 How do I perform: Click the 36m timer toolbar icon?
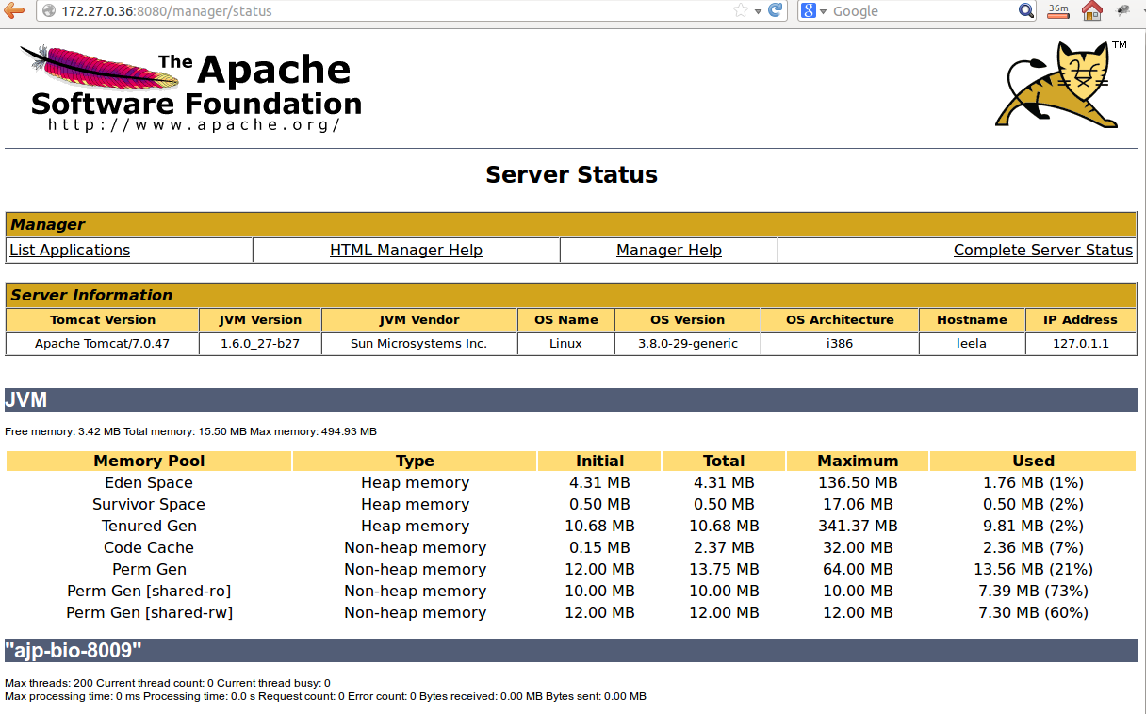coord(1058,10)
